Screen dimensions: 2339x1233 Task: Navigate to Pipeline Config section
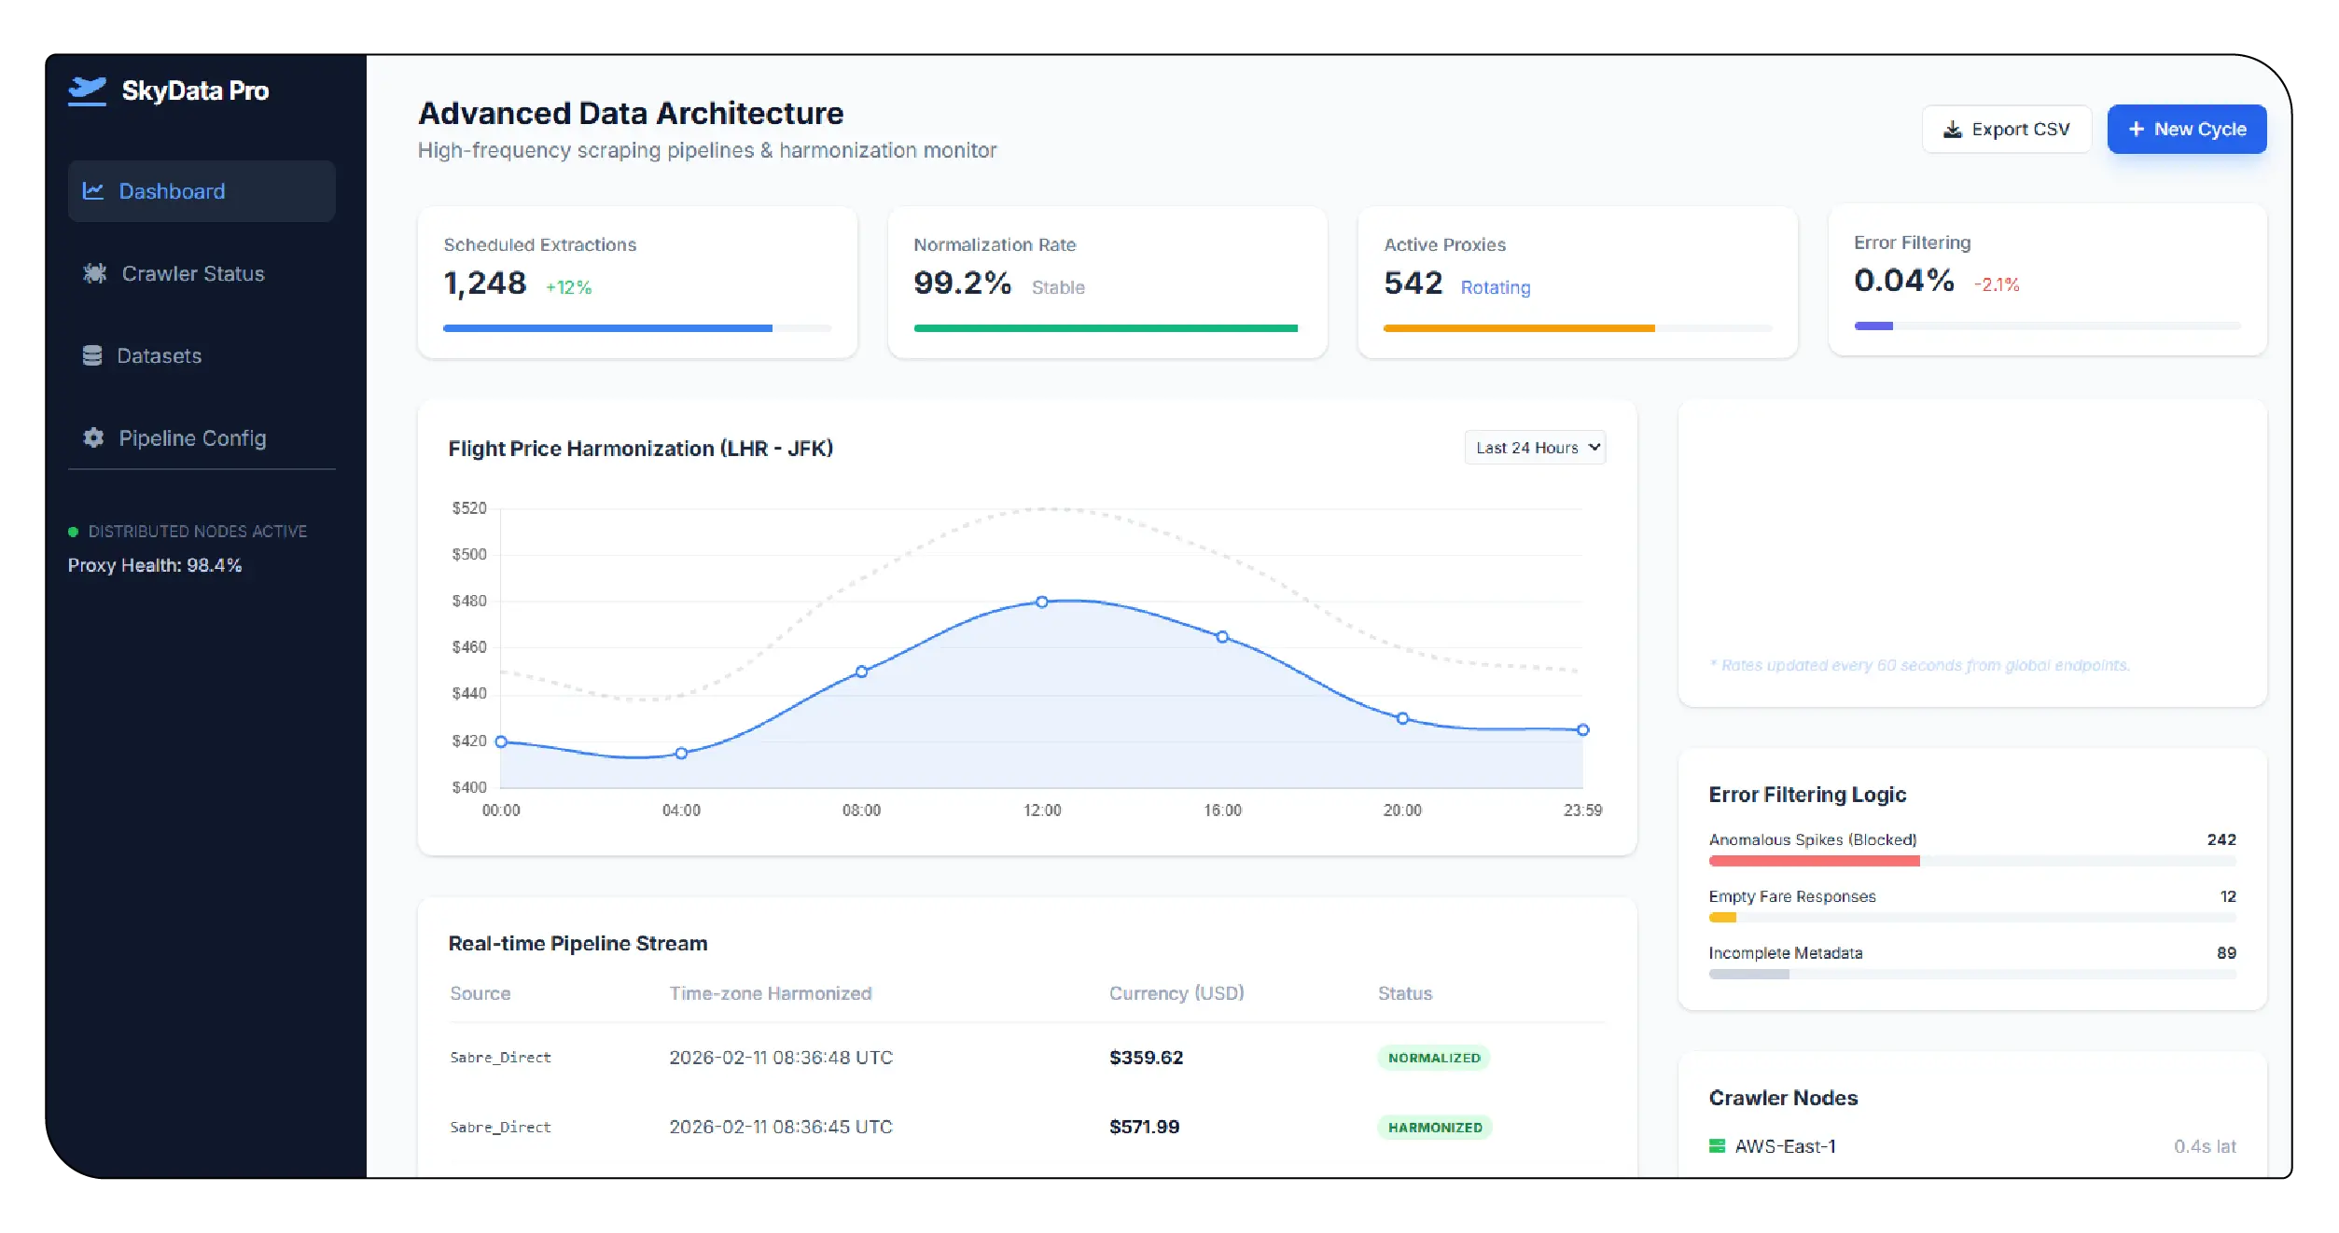coord(191,437)
